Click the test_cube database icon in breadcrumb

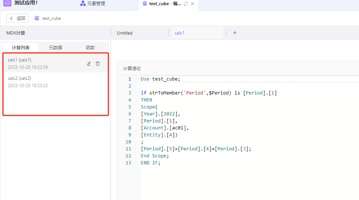click(36, 18)
